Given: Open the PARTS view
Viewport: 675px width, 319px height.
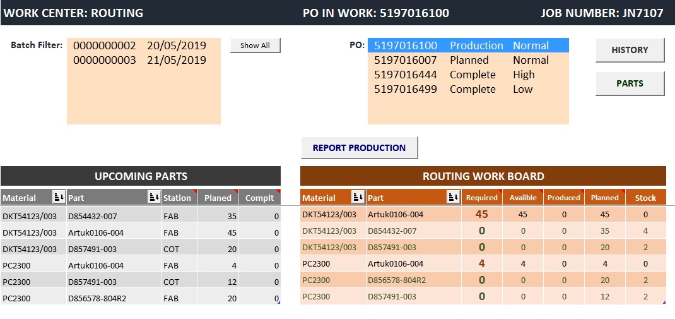Looking at the screenshot, I should point(630,83).
